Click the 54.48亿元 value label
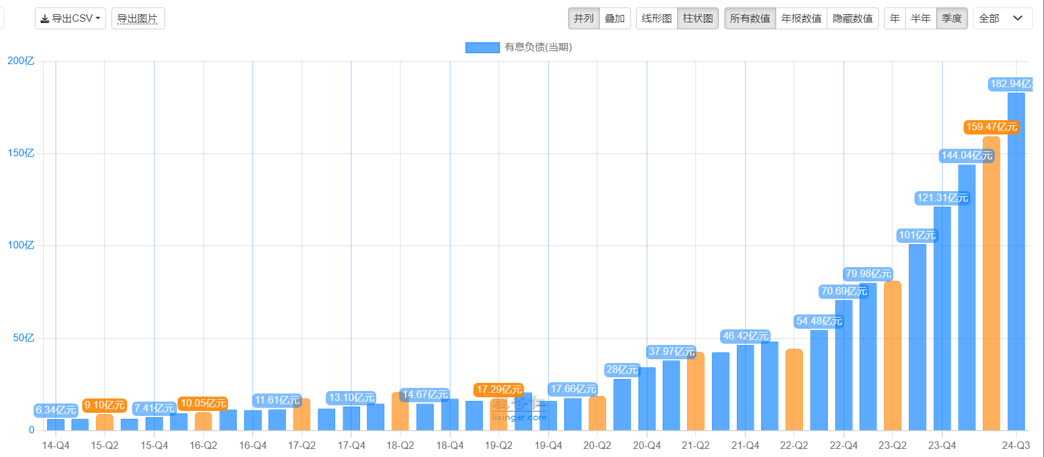 (819, 321)
